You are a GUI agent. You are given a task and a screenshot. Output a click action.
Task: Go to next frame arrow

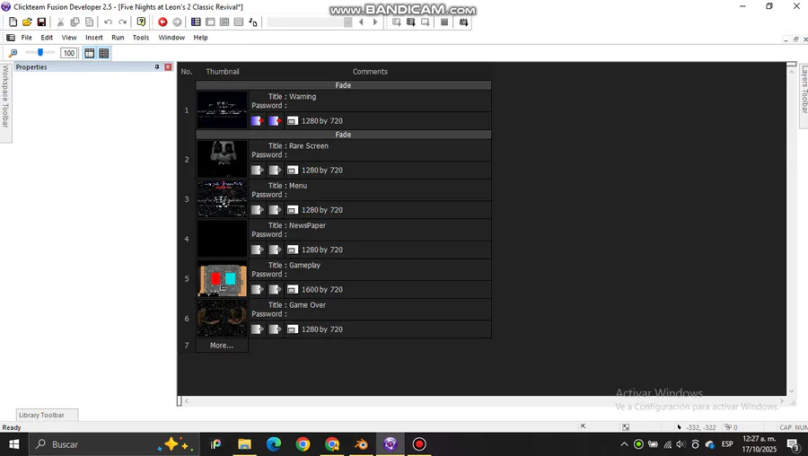click(375, 22)
